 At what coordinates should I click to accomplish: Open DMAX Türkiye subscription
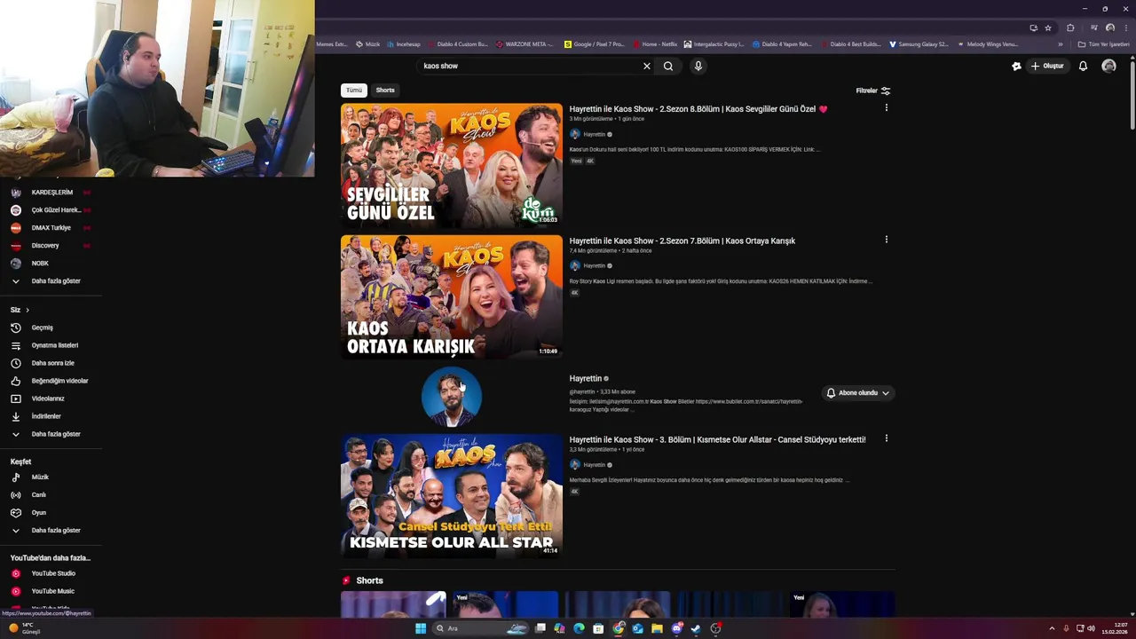tap(51, 228)
